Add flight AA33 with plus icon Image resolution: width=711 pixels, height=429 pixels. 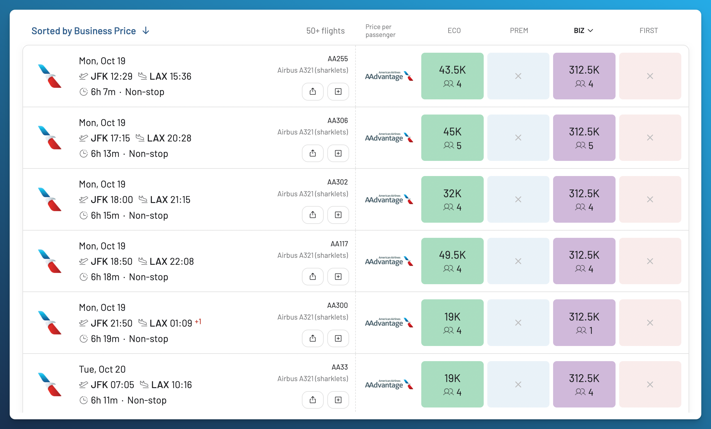(x=338, y=400)
